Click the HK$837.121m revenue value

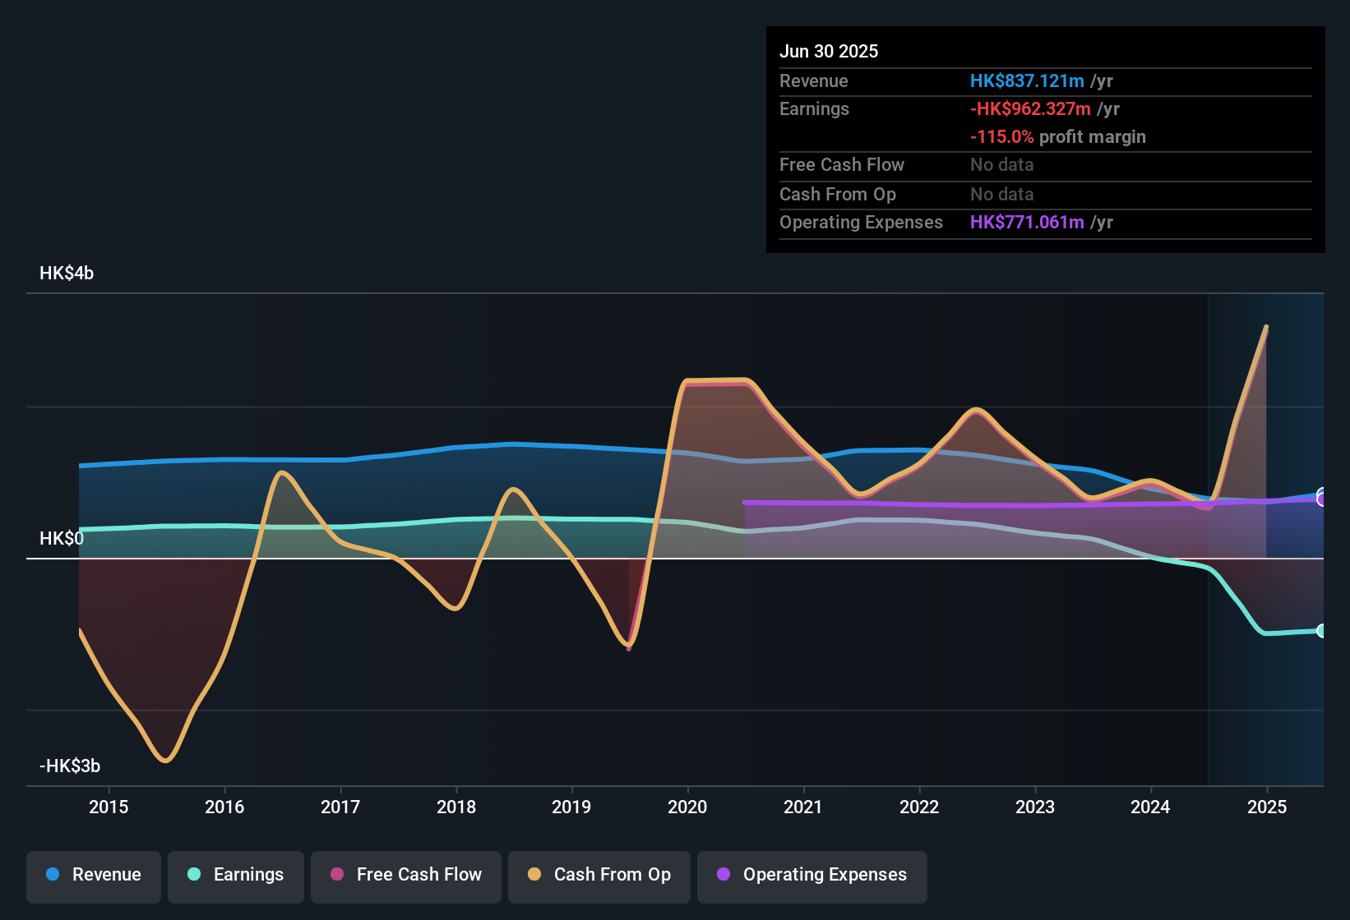pyautogui.click(x=1027, y=80)
